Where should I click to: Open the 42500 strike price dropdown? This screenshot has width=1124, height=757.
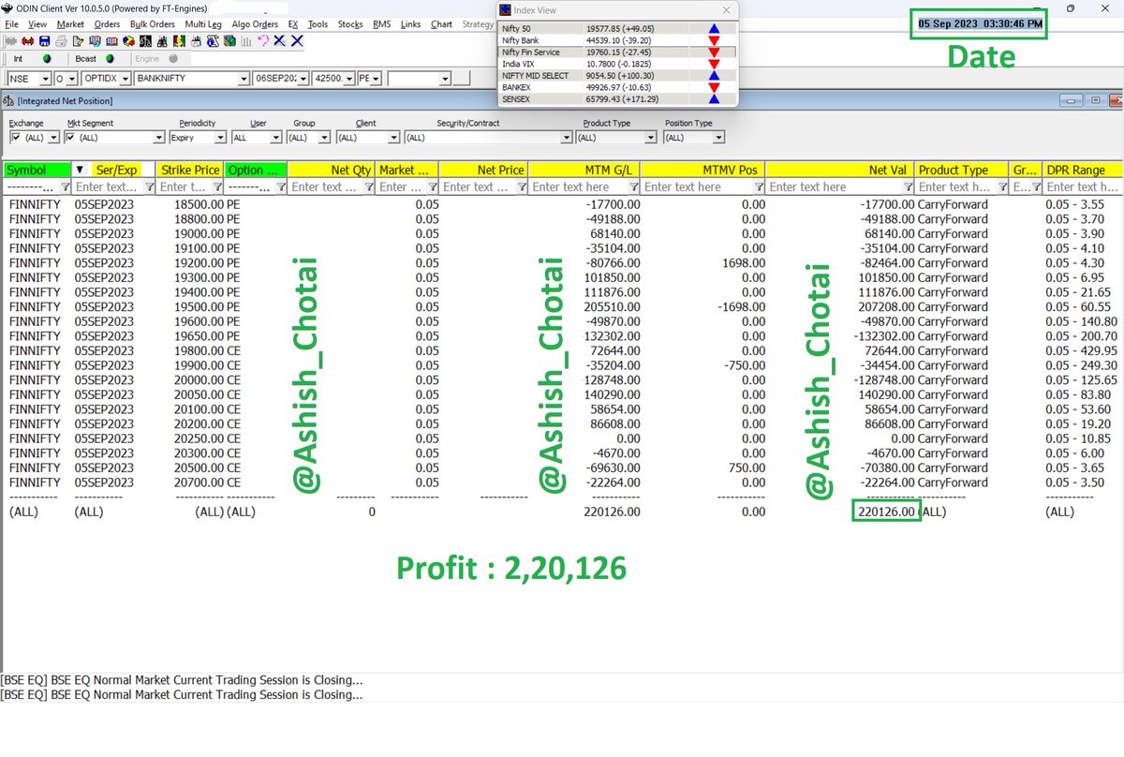pyautogui.click(x=348, y=79)
